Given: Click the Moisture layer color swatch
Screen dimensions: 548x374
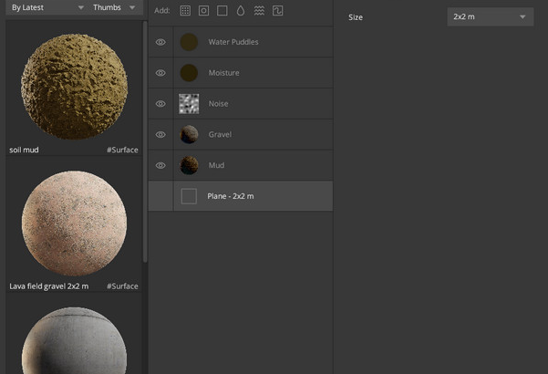Looking at the screenshot, I should [x=189, y=73].
